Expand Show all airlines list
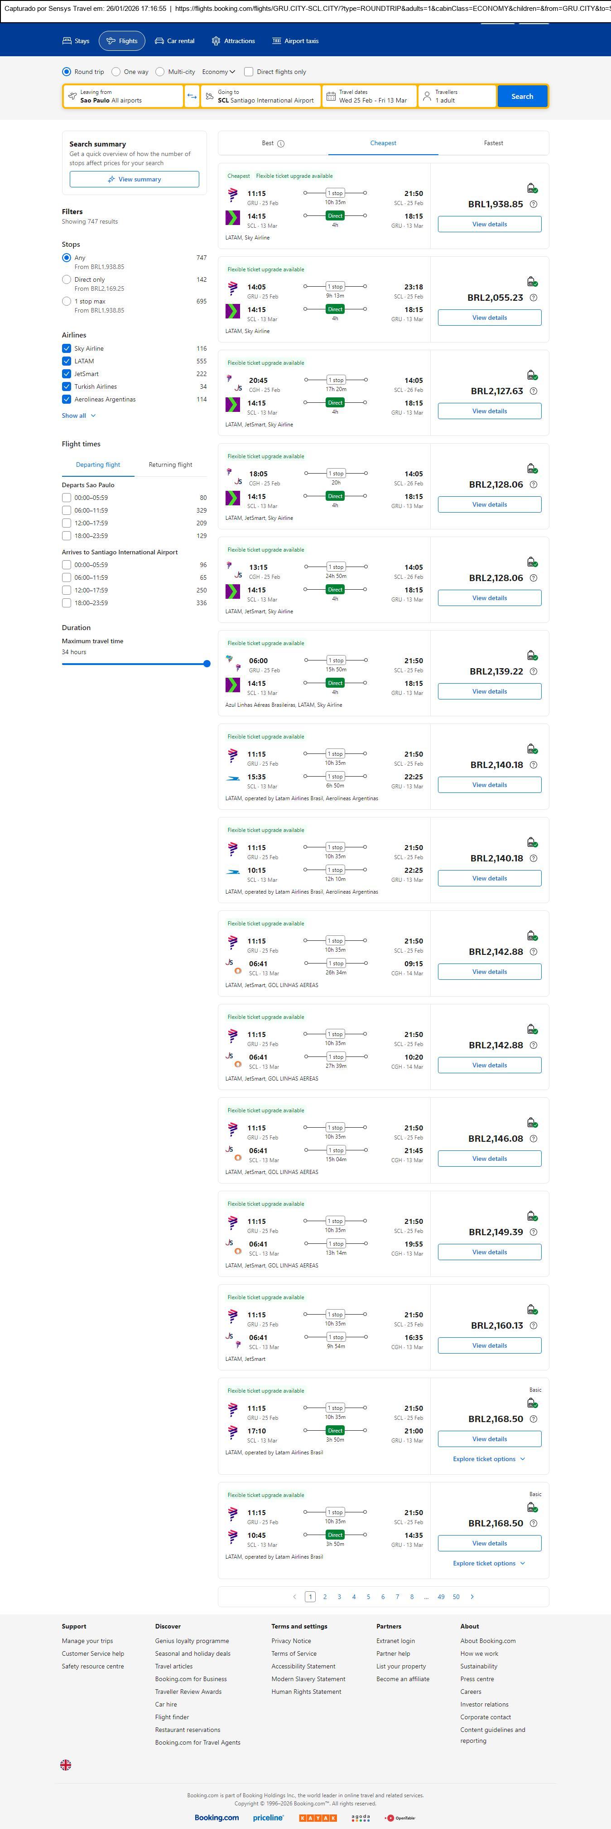The height and width of the screenshot is (1829, 611). click(79, 416)
